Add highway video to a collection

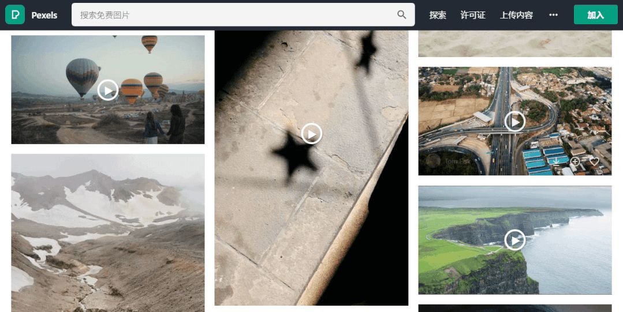pos(575,161)
